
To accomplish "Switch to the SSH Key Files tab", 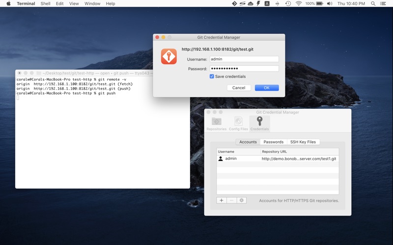I will point(303,142).
